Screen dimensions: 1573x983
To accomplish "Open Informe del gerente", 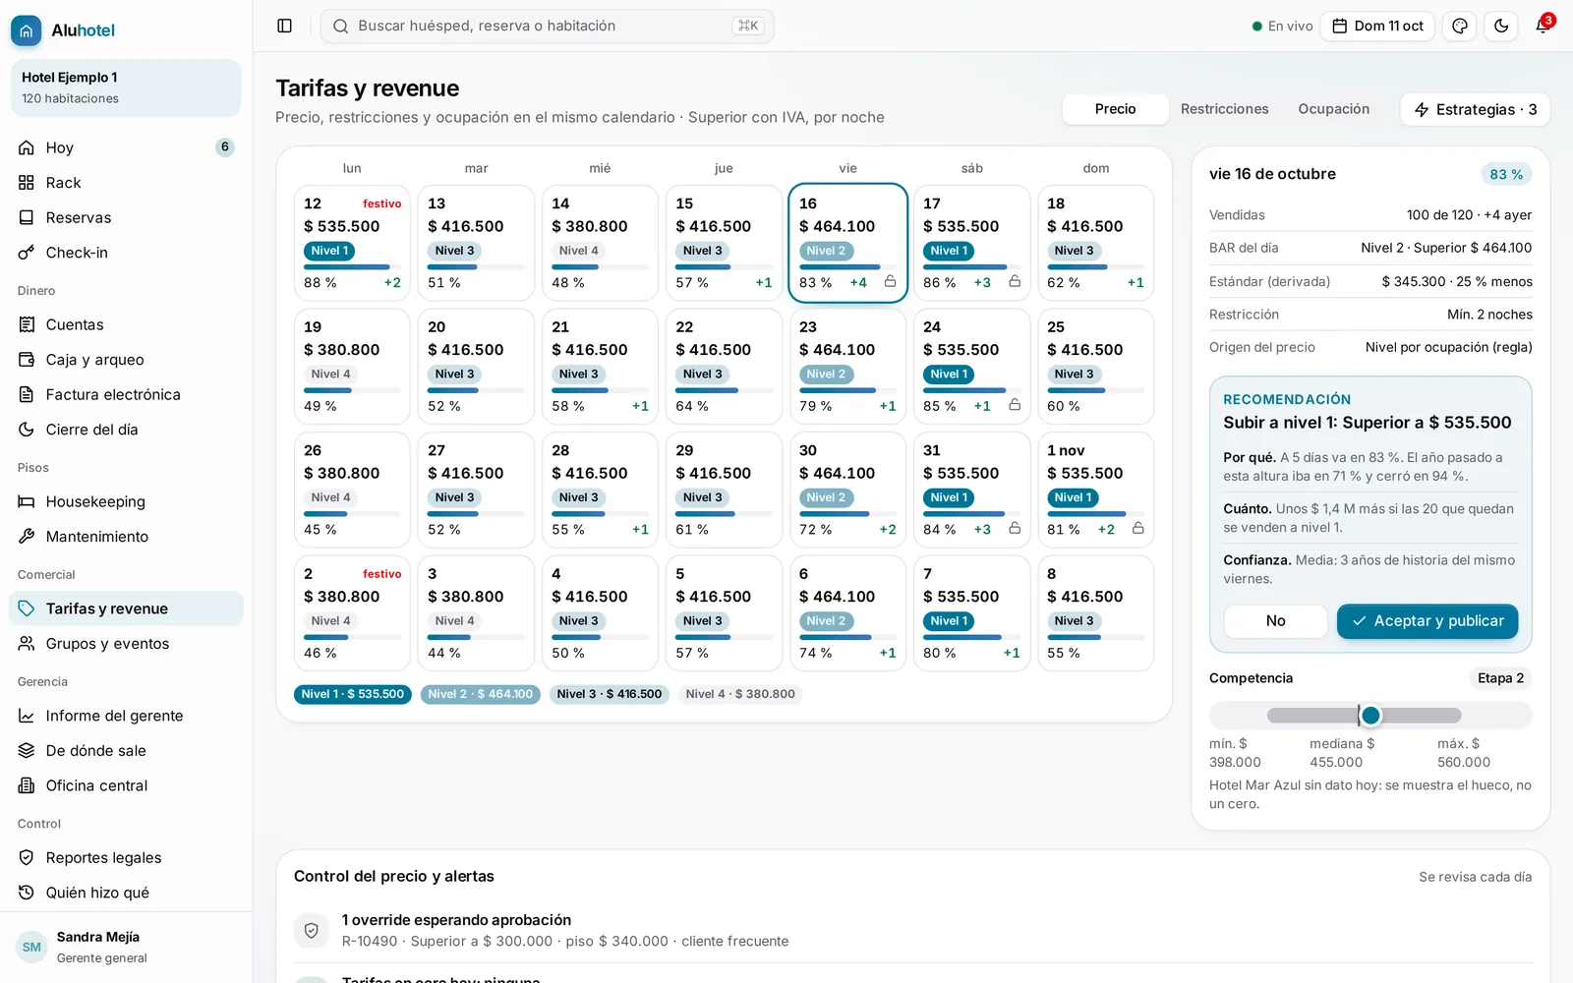I will pos(126,716).
